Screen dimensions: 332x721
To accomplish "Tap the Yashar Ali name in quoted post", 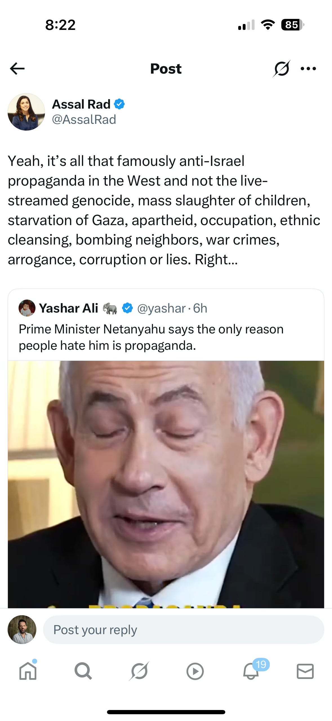I will tap(68, 308).
